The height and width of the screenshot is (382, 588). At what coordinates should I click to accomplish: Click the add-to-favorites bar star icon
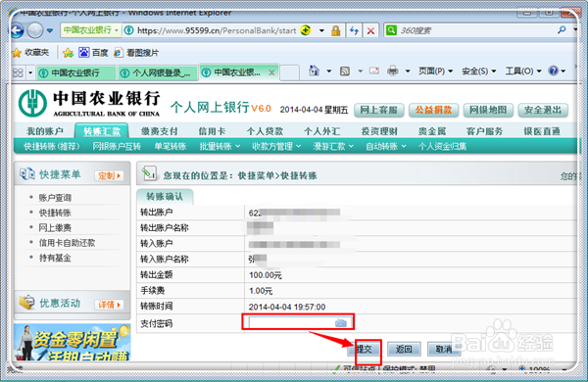68,53
